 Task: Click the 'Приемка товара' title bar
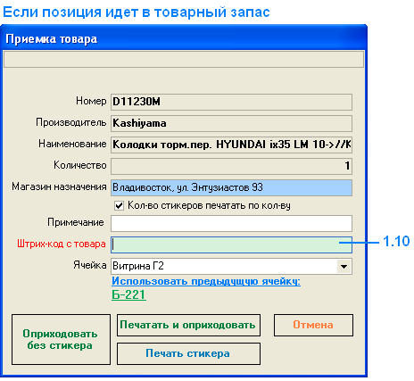click(184, 39)
